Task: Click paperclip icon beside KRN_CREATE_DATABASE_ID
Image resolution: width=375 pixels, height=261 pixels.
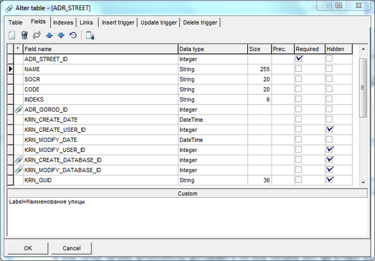Action: (18, 160)
